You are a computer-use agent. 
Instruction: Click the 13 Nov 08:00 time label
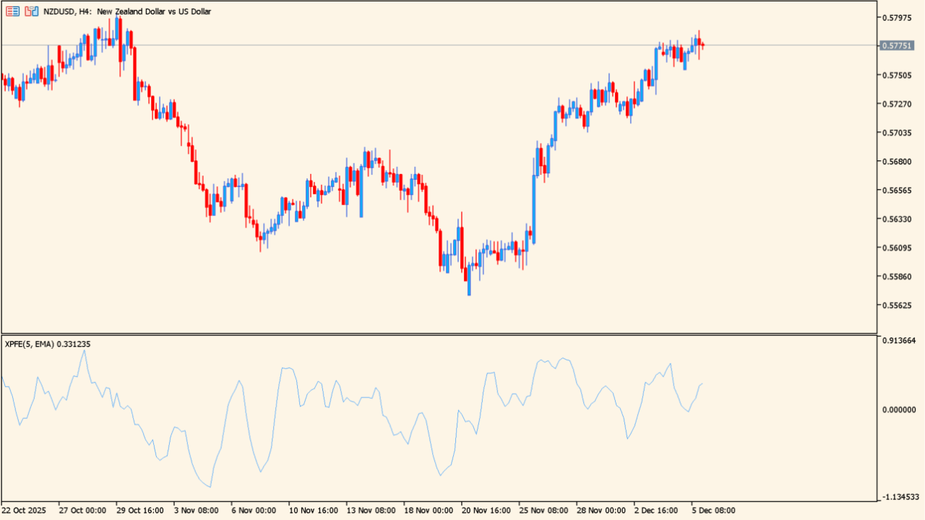371,511
